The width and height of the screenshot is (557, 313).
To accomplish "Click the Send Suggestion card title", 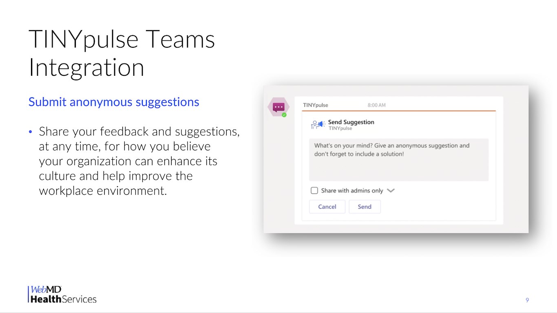I will pos(351,122).
